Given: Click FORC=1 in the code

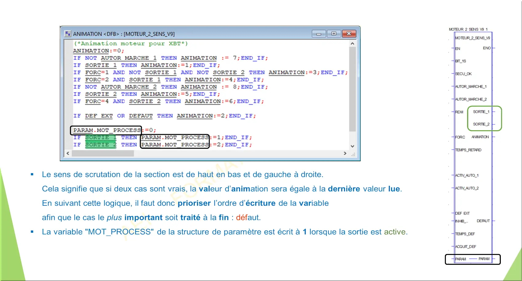Looking at the screenshot, I should click(x=97, y=72).
